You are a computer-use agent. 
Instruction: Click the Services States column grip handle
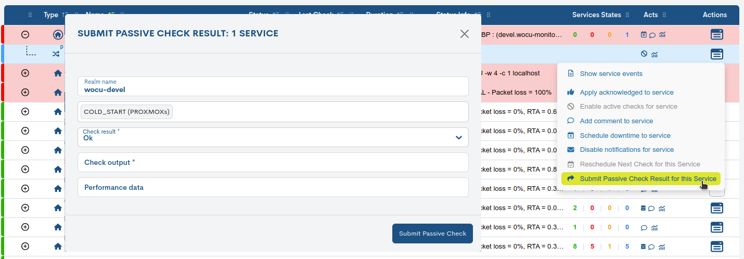coord(627,15)
